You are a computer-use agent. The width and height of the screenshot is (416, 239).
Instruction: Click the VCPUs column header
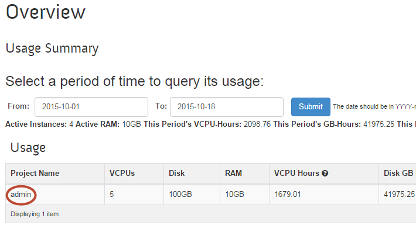(x=121, y=174)
